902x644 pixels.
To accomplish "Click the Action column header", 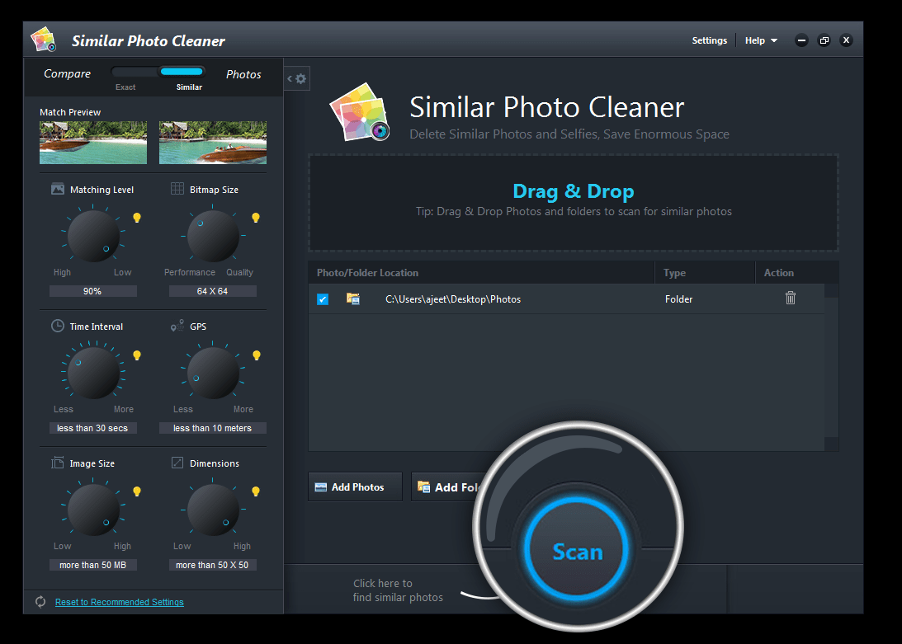I will click(x=796, y=273).
